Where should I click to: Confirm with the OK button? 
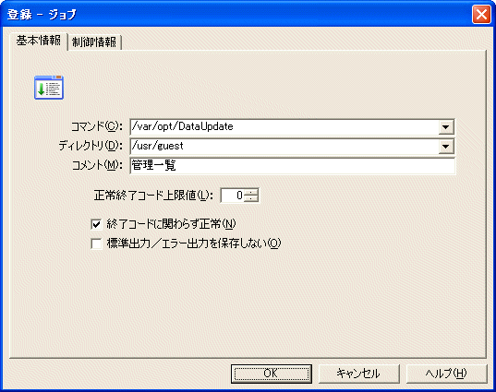click(272, 374)
